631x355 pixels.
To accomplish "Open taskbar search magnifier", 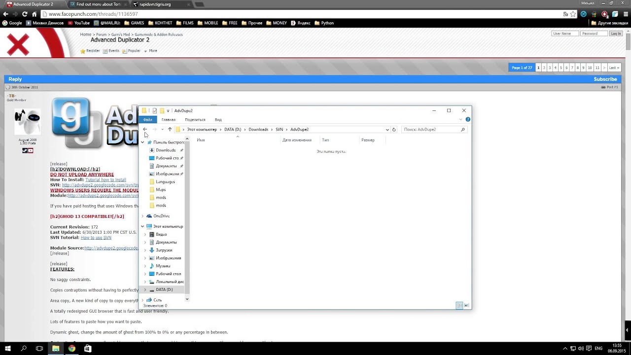I will click(24, 348).
